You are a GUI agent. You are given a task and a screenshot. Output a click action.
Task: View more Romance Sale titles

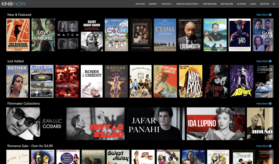(264, 146)
